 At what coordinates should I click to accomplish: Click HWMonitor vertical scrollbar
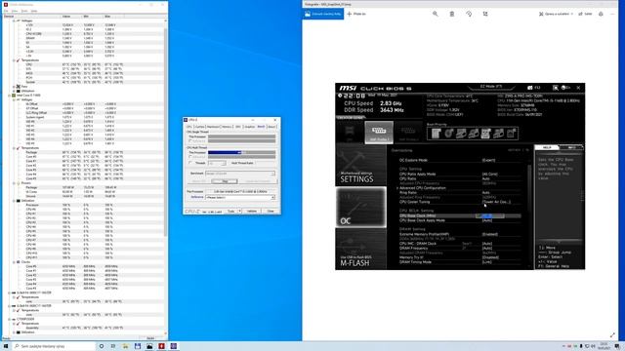(x=165, y=132)
